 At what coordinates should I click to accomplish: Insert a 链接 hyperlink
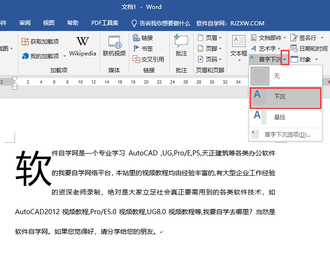(x=143, y=38)
